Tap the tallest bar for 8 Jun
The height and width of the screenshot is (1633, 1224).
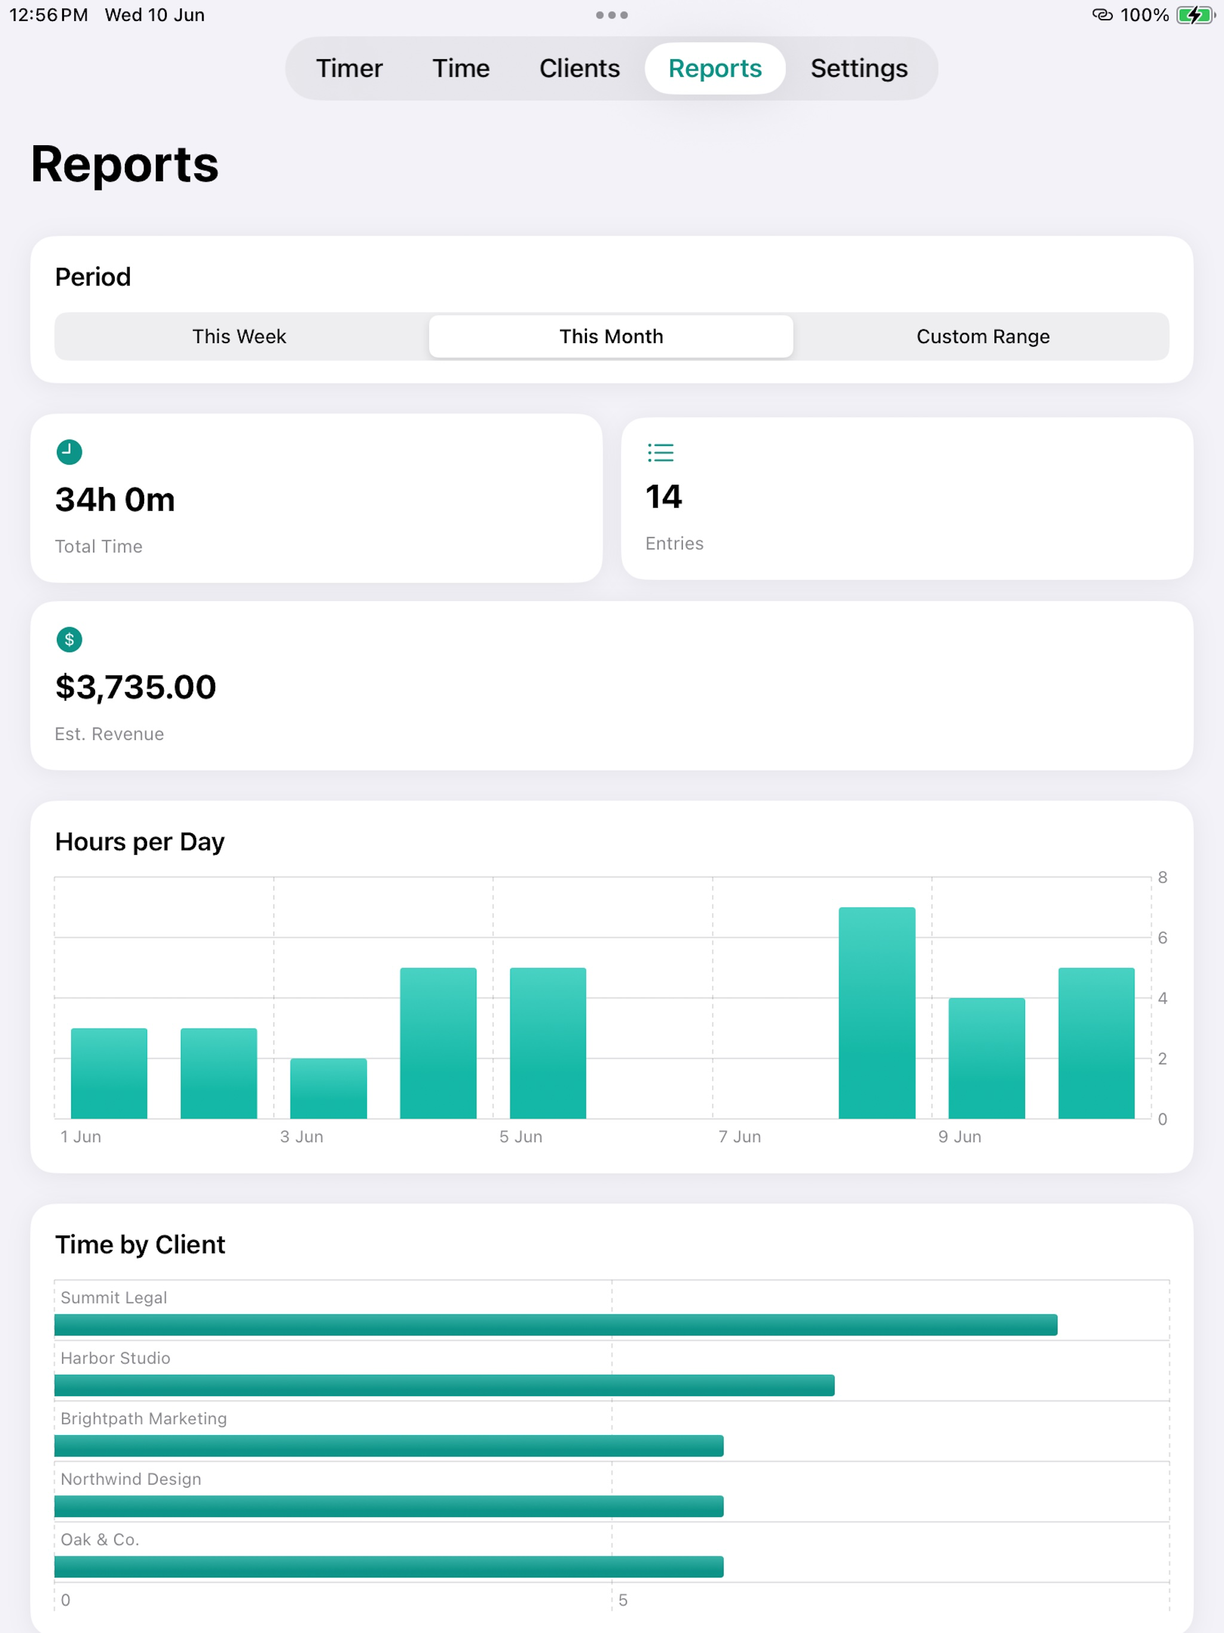coord(877,1013)
